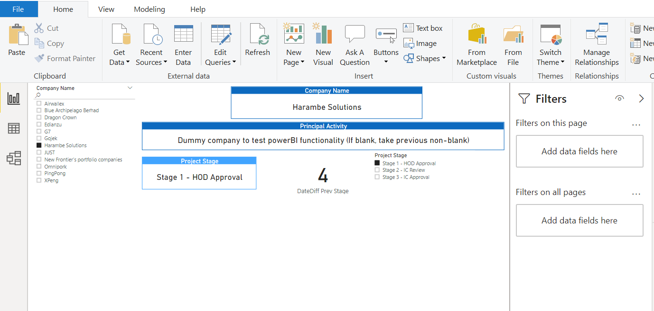This screenshot has width=654, height=311.
Task: Switch to Report view in sidebar
Action: 14,98
